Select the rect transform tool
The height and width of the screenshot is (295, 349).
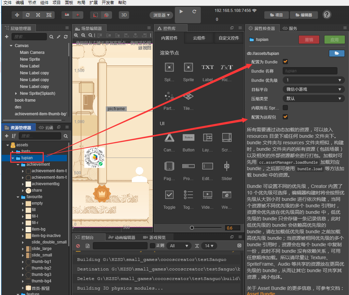(x=49, y=15)
